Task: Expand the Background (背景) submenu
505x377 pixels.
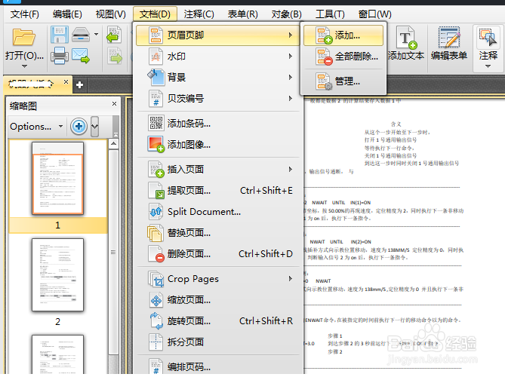Action: [218, 77]
